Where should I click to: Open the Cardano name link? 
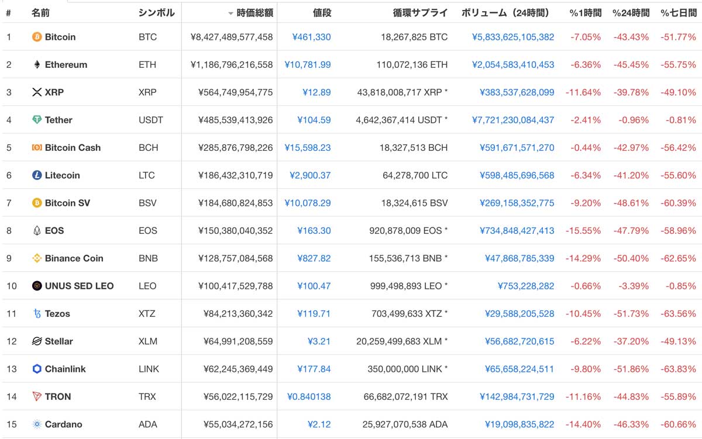pos(64,424)
